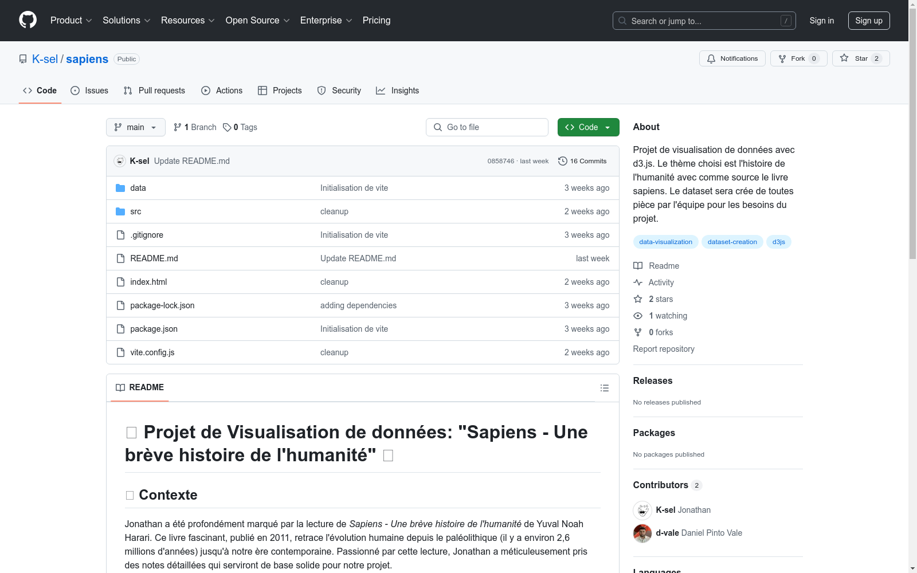This screenshot has height=573, width=917.
Task: Expand the Solutions menu
Action: (x=127, y=21)
